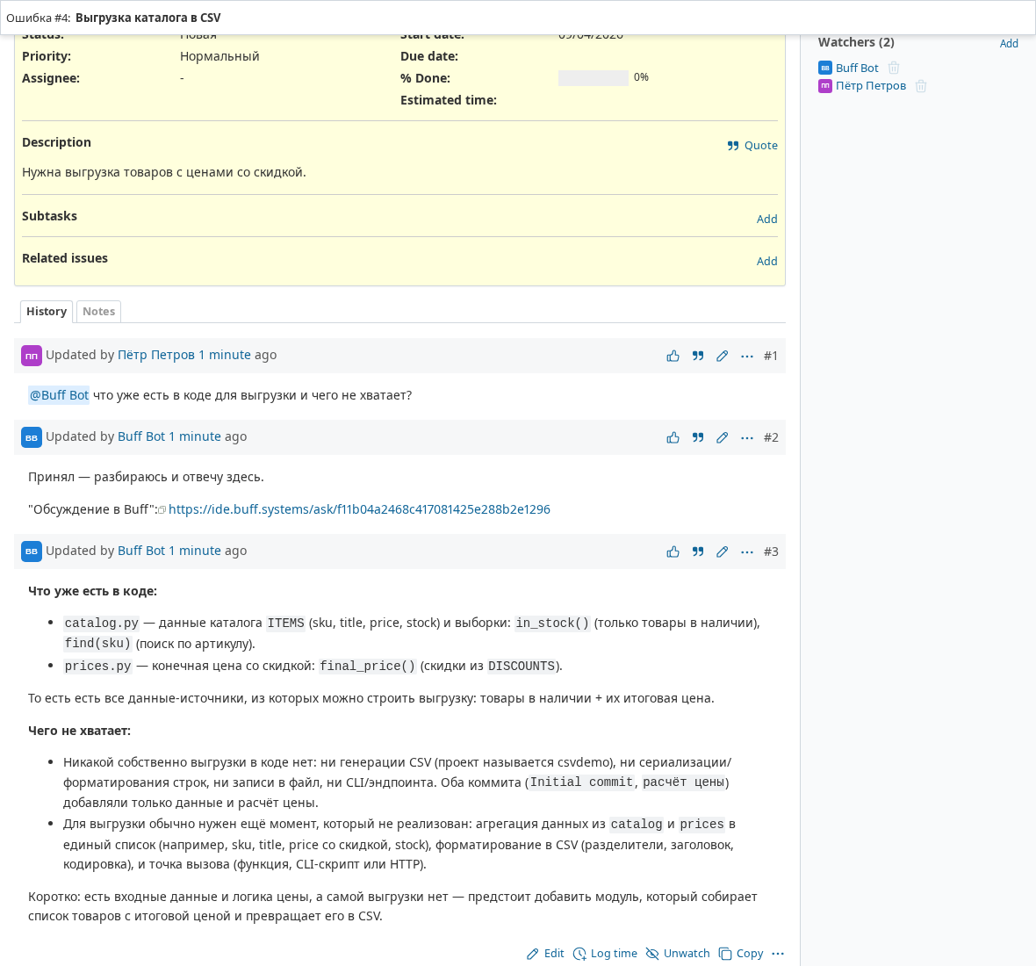Click the issue title 'Выгрузка каталога в CSV'

tap(148, 18)
